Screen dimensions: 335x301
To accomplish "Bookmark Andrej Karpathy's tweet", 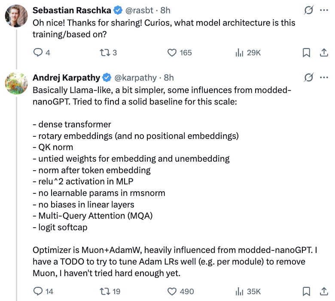I will pyautogui.click(x=306, y=292).
